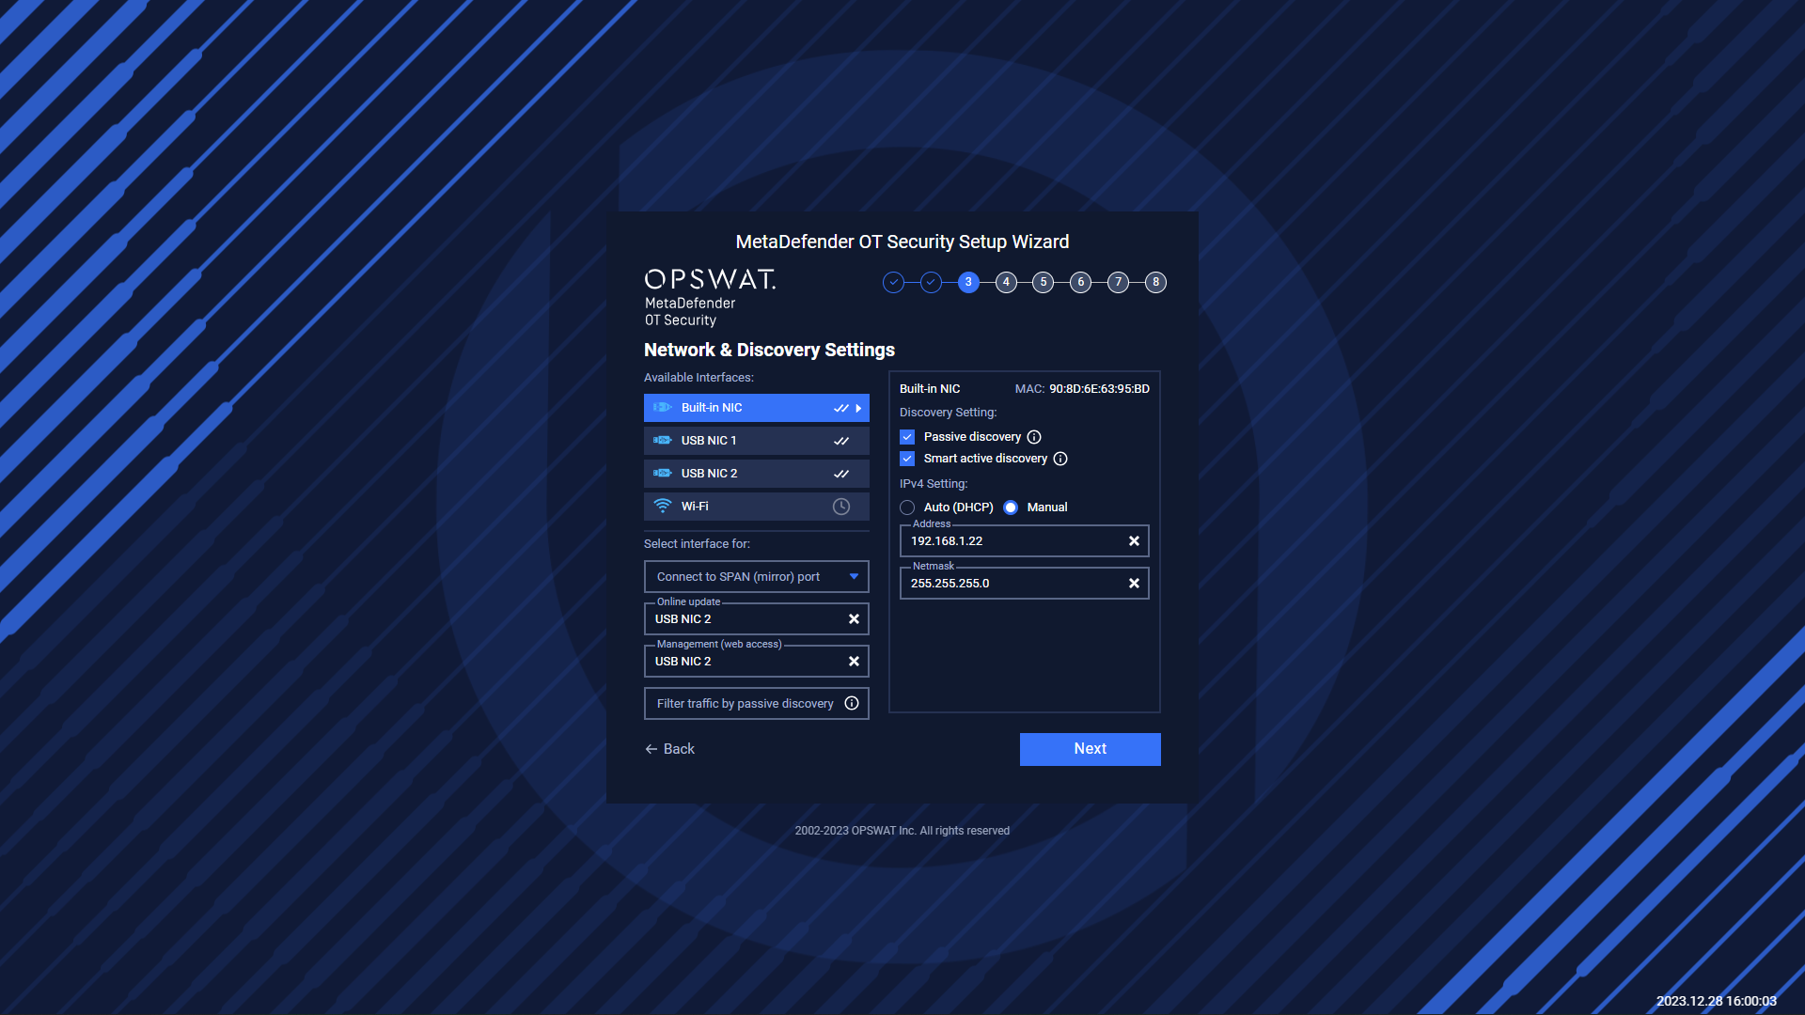Click the USB NIC 2 port icon
This screenshot has height=1015, width=1805.
663,474
